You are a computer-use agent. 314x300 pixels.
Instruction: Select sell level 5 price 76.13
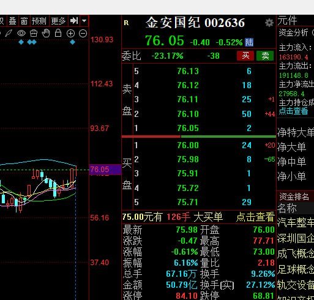coord(188,71)
